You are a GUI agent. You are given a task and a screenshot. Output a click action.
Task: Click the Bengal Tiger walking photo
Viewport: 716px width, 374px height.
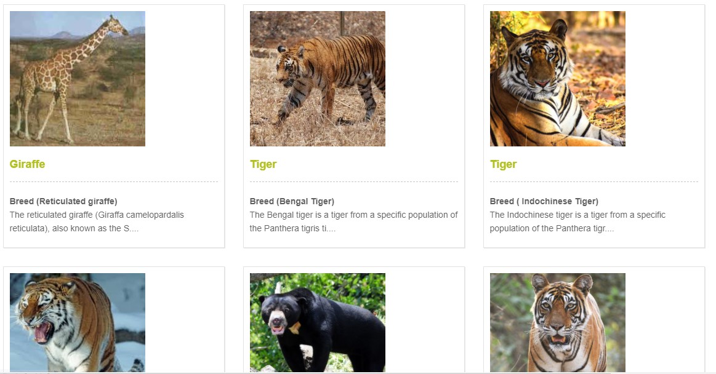318,78
